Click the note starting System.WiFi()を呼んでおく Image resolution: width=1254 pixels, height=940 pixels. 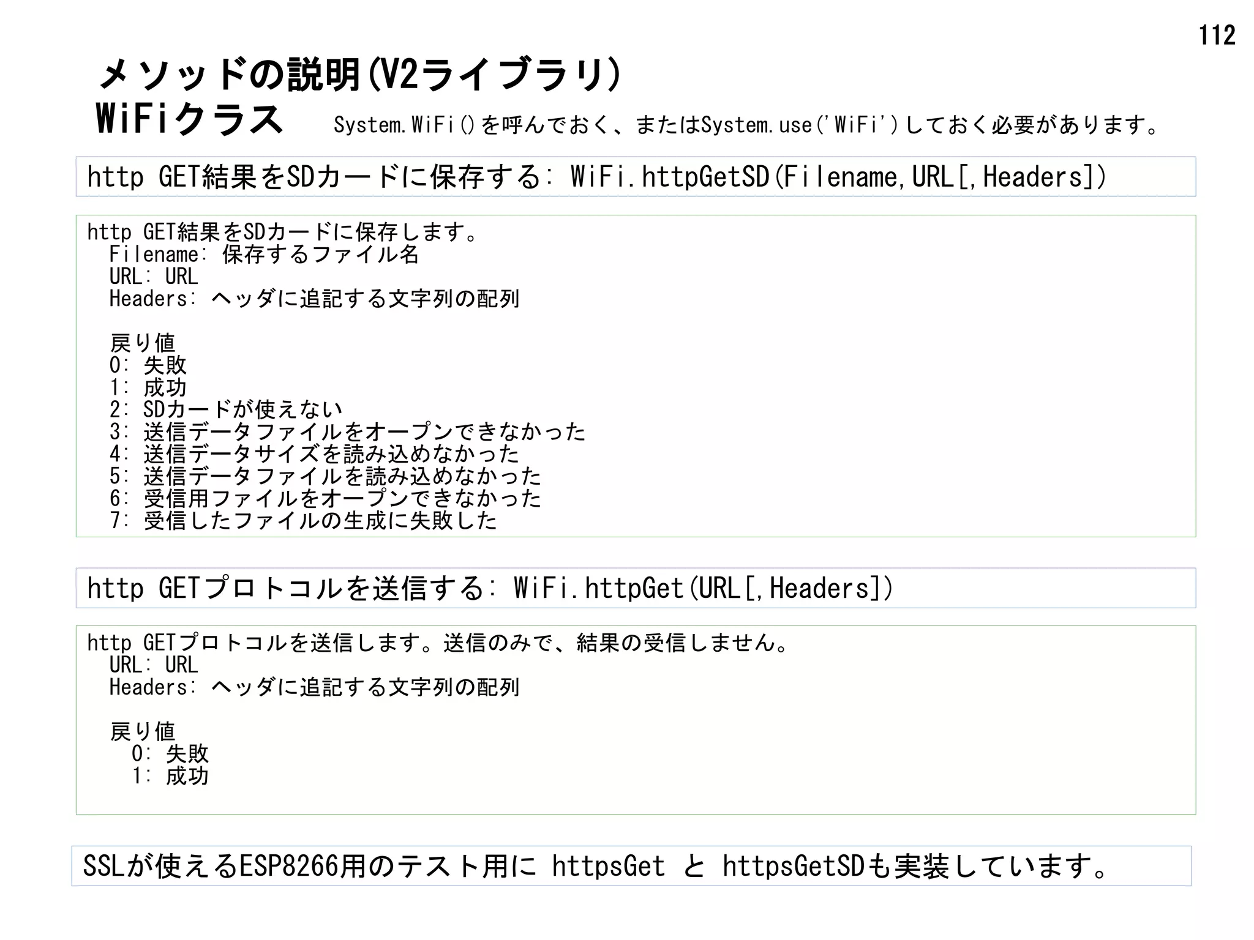click(746, 125)
